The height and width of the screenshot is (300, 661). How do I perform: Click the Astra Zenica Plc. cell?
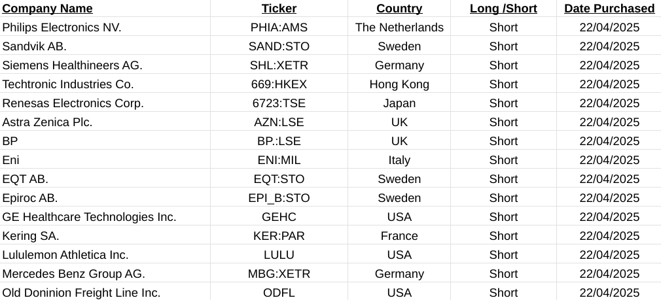point(48,122)
